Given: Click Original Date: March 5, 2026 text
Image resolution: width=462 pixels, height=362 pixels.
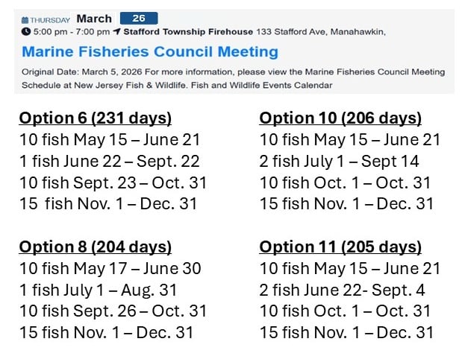Looking at the screenshot, I should 82,72.
